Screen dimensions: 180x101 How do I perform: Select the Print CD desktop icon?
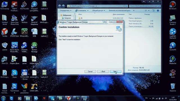point(4,60)
